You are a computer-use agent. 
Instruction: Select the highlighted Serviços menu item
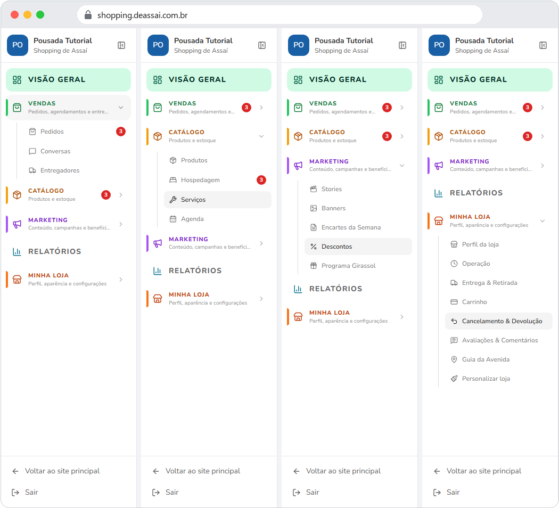(x=217, y=200)
